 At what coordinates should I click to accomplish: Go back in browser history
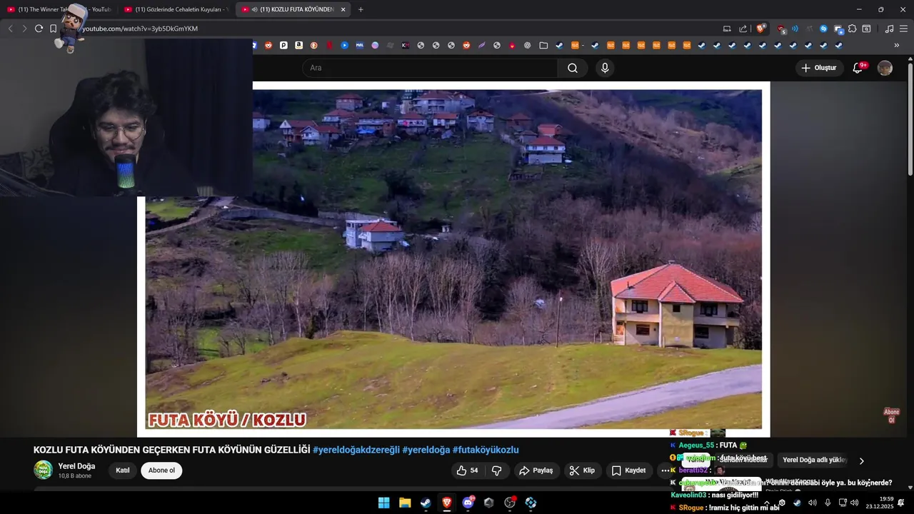10,29
